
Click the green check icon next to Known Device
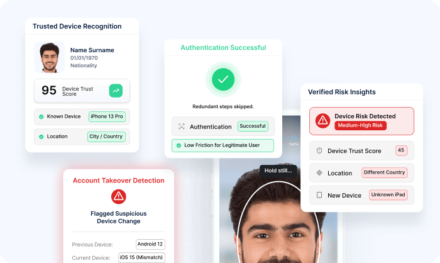[41, 116]
